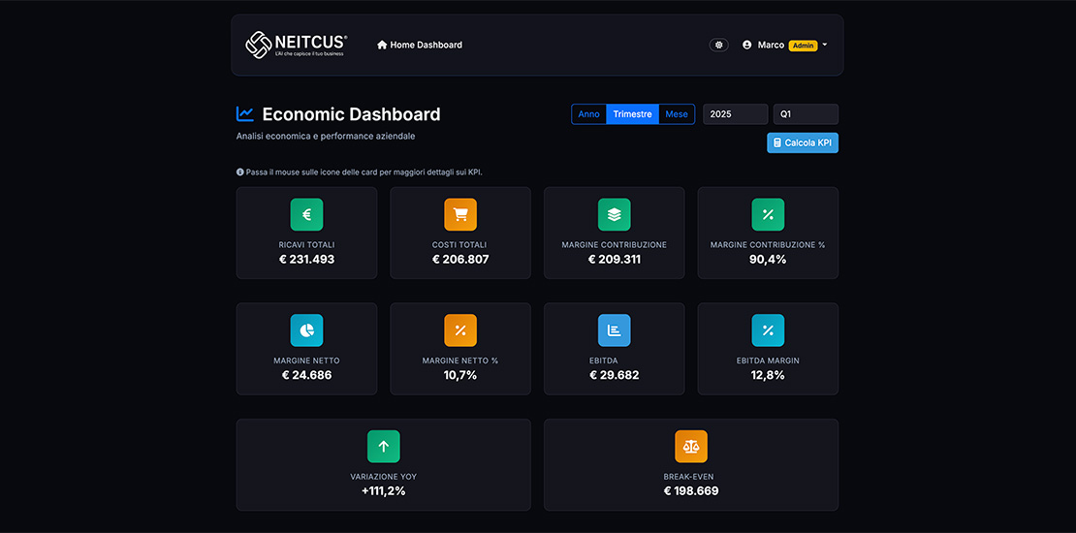The height and width of the screenshot is (533, 1076).
Task: Click the pie chart icon on Margine Netto card
Action: pyautogui.click(x=306, y=330)
